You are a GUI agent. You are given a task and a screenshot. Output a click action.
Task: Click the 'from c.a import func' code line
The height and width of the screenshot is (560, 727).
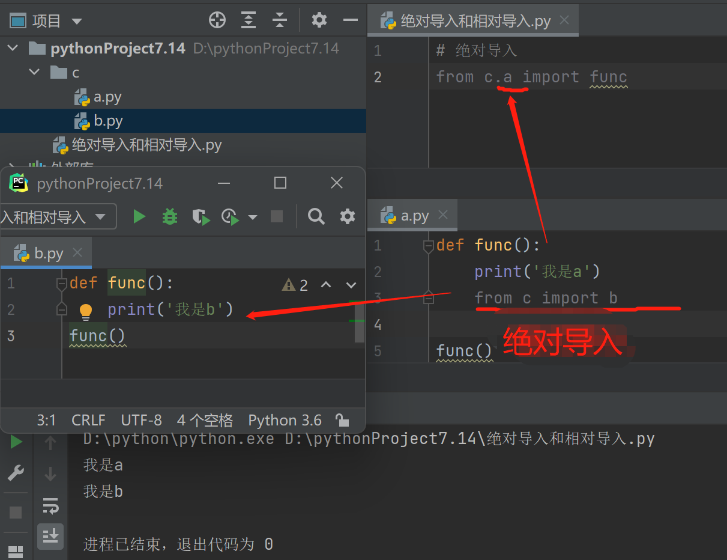coord(532,77)
